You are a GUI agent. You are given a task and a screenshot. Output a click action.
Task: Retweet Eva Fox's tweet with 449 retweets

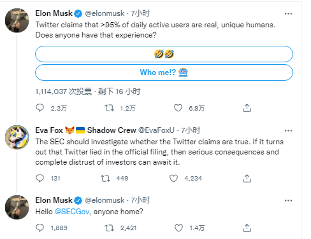pyautogui.click(x=105, y=178)
